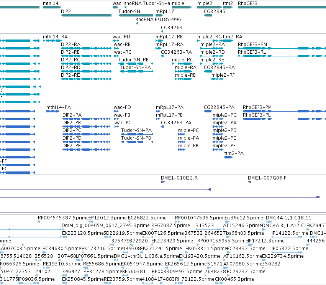
Task: Click Tudor-SN-PA protein label
Action: 136,130
